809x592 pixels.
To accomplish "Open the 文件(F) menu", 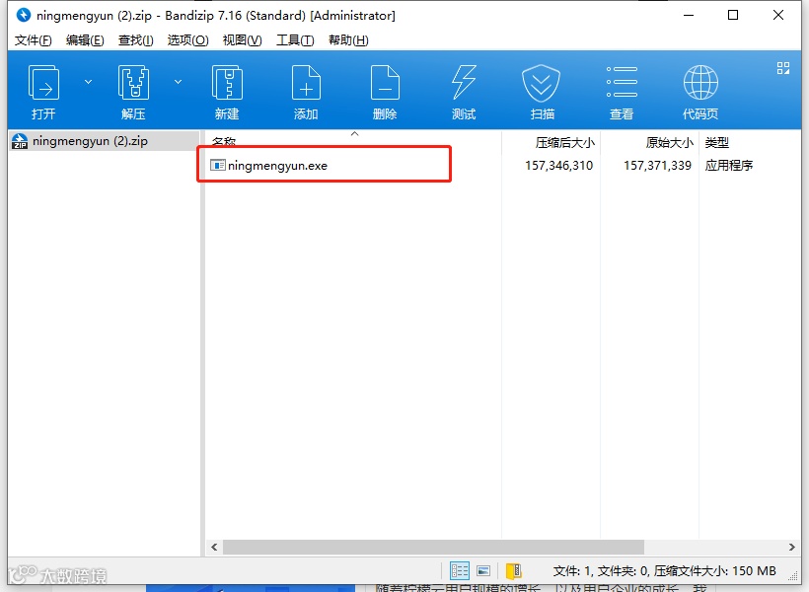I will point(33,40).
